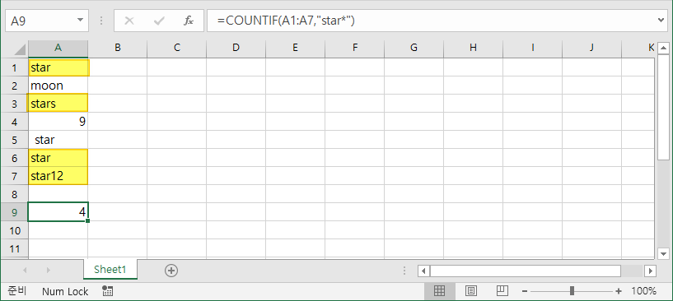Click cell A3 containing stars

(x=58, y=104)
